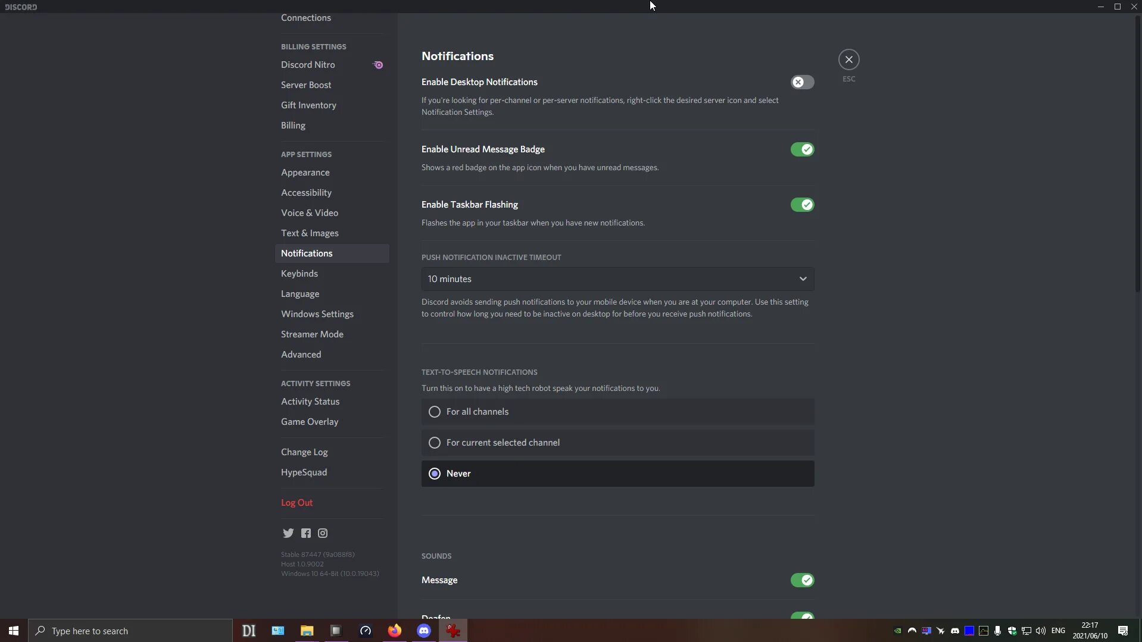Click the red IrfanView taskbar icon

(x=453, y=631)
